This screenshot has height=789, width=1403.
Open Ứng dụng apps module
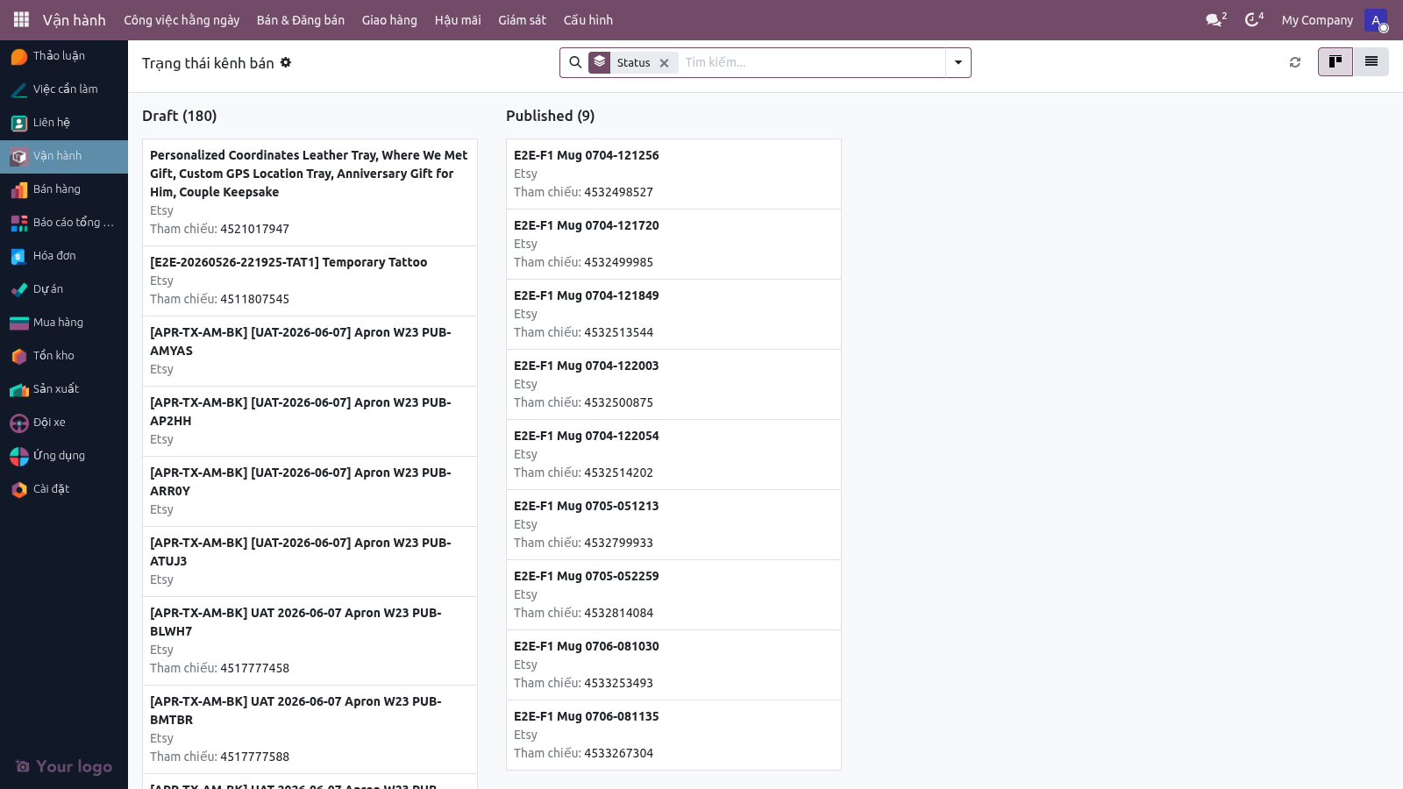pyautogui.click(x=64, y=456)
